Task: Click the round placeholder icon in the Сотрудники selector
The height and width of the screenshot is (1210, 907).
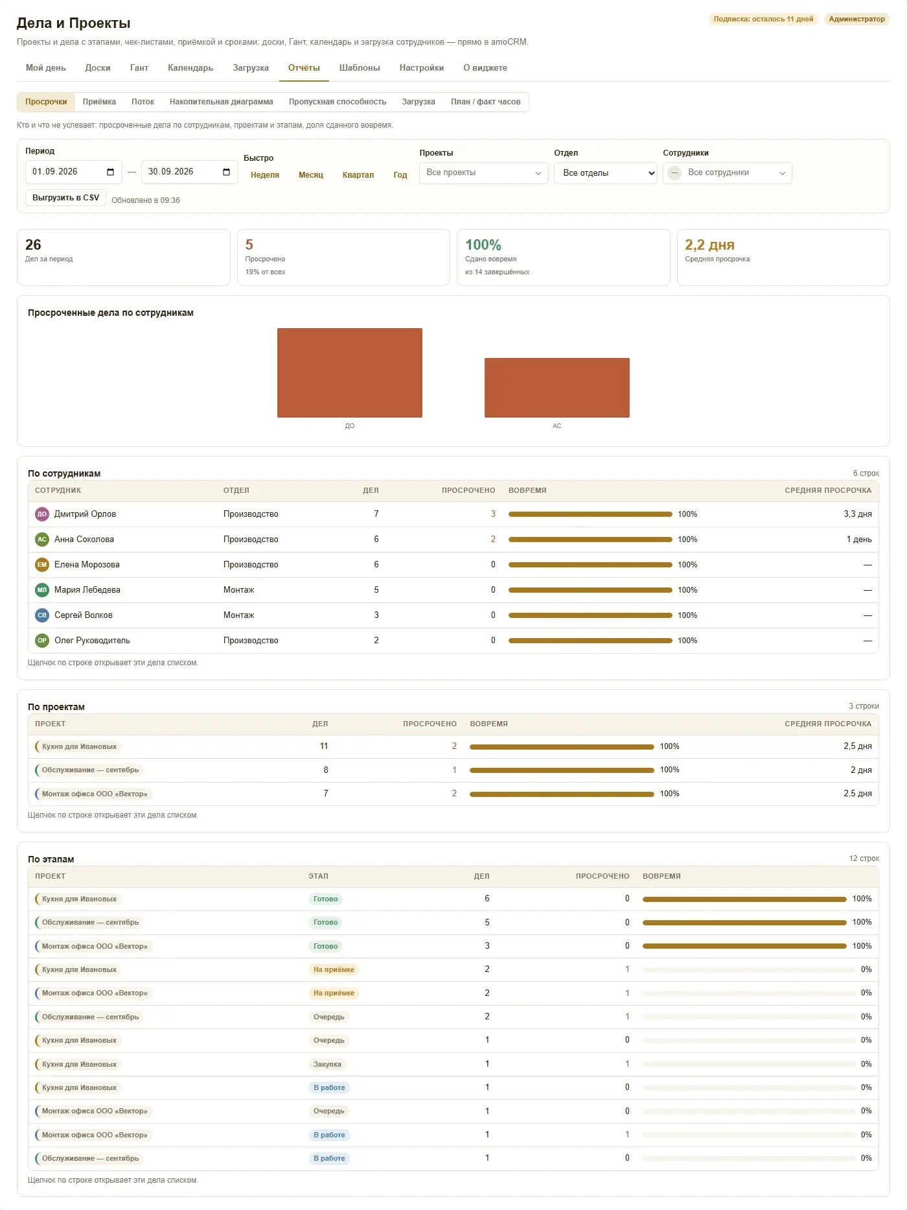Action: tap(674, 173)
